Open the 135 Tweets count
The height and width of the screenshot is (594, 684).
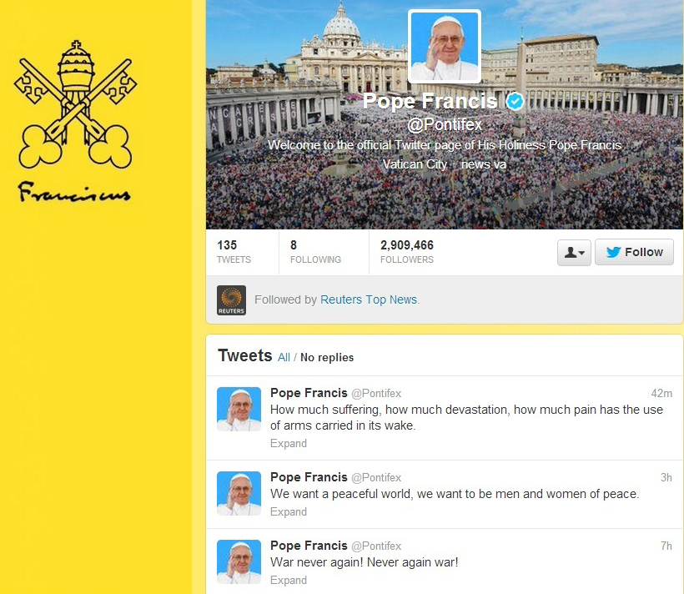pyautogui.click(x=234, y=252)
